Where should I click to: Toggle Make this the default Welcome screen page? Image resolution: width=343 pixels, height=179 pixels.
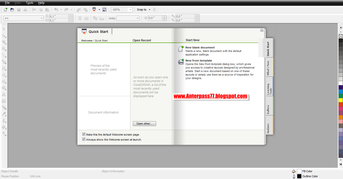pos(84,135)
